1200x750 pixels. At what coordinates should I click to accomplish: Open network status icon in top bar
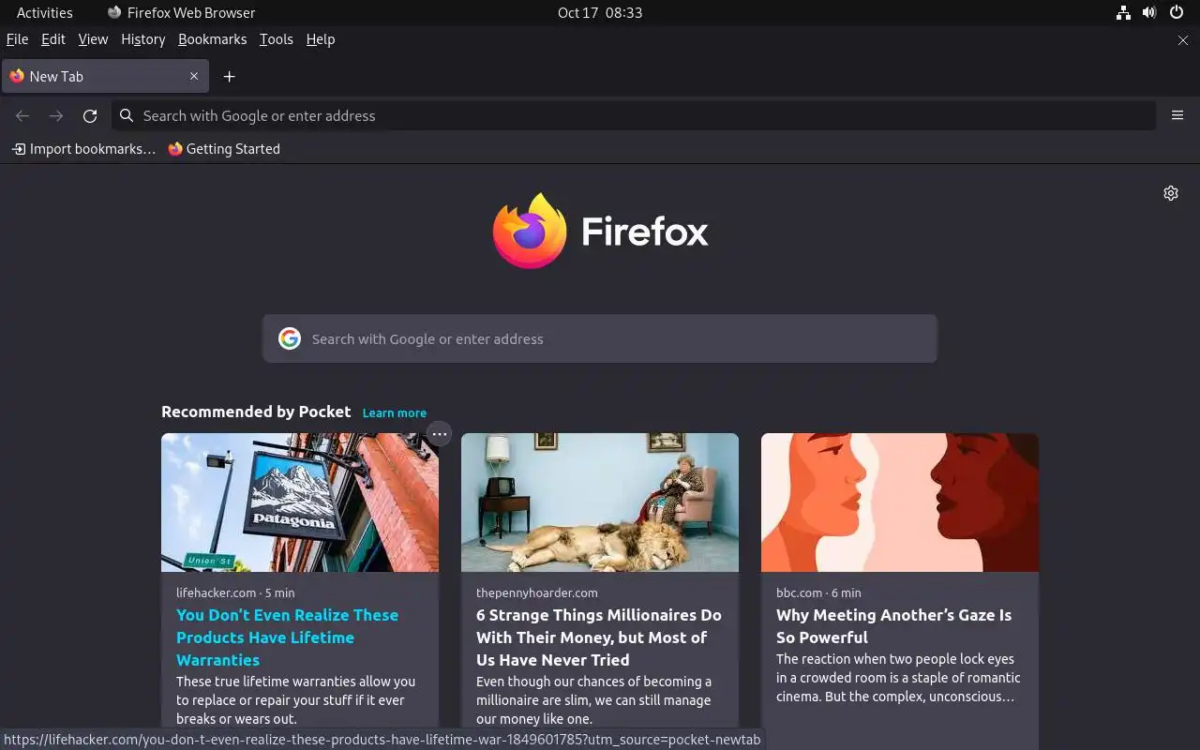click(1123, 13)
